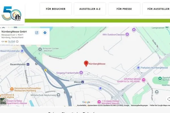Click the blue directions arrow icon
The width and height of the screenshot is (170, 113).
coord(45,33)
